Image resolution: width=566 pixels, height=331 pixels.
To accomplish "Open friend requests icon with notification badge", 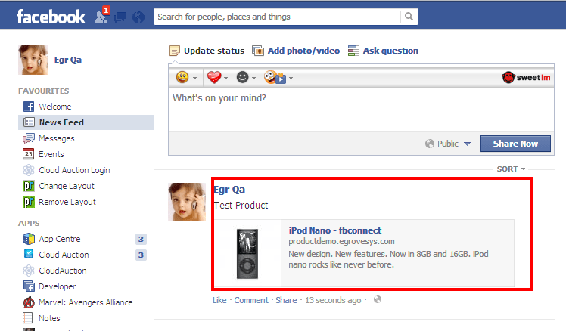I will pos(101,16).
